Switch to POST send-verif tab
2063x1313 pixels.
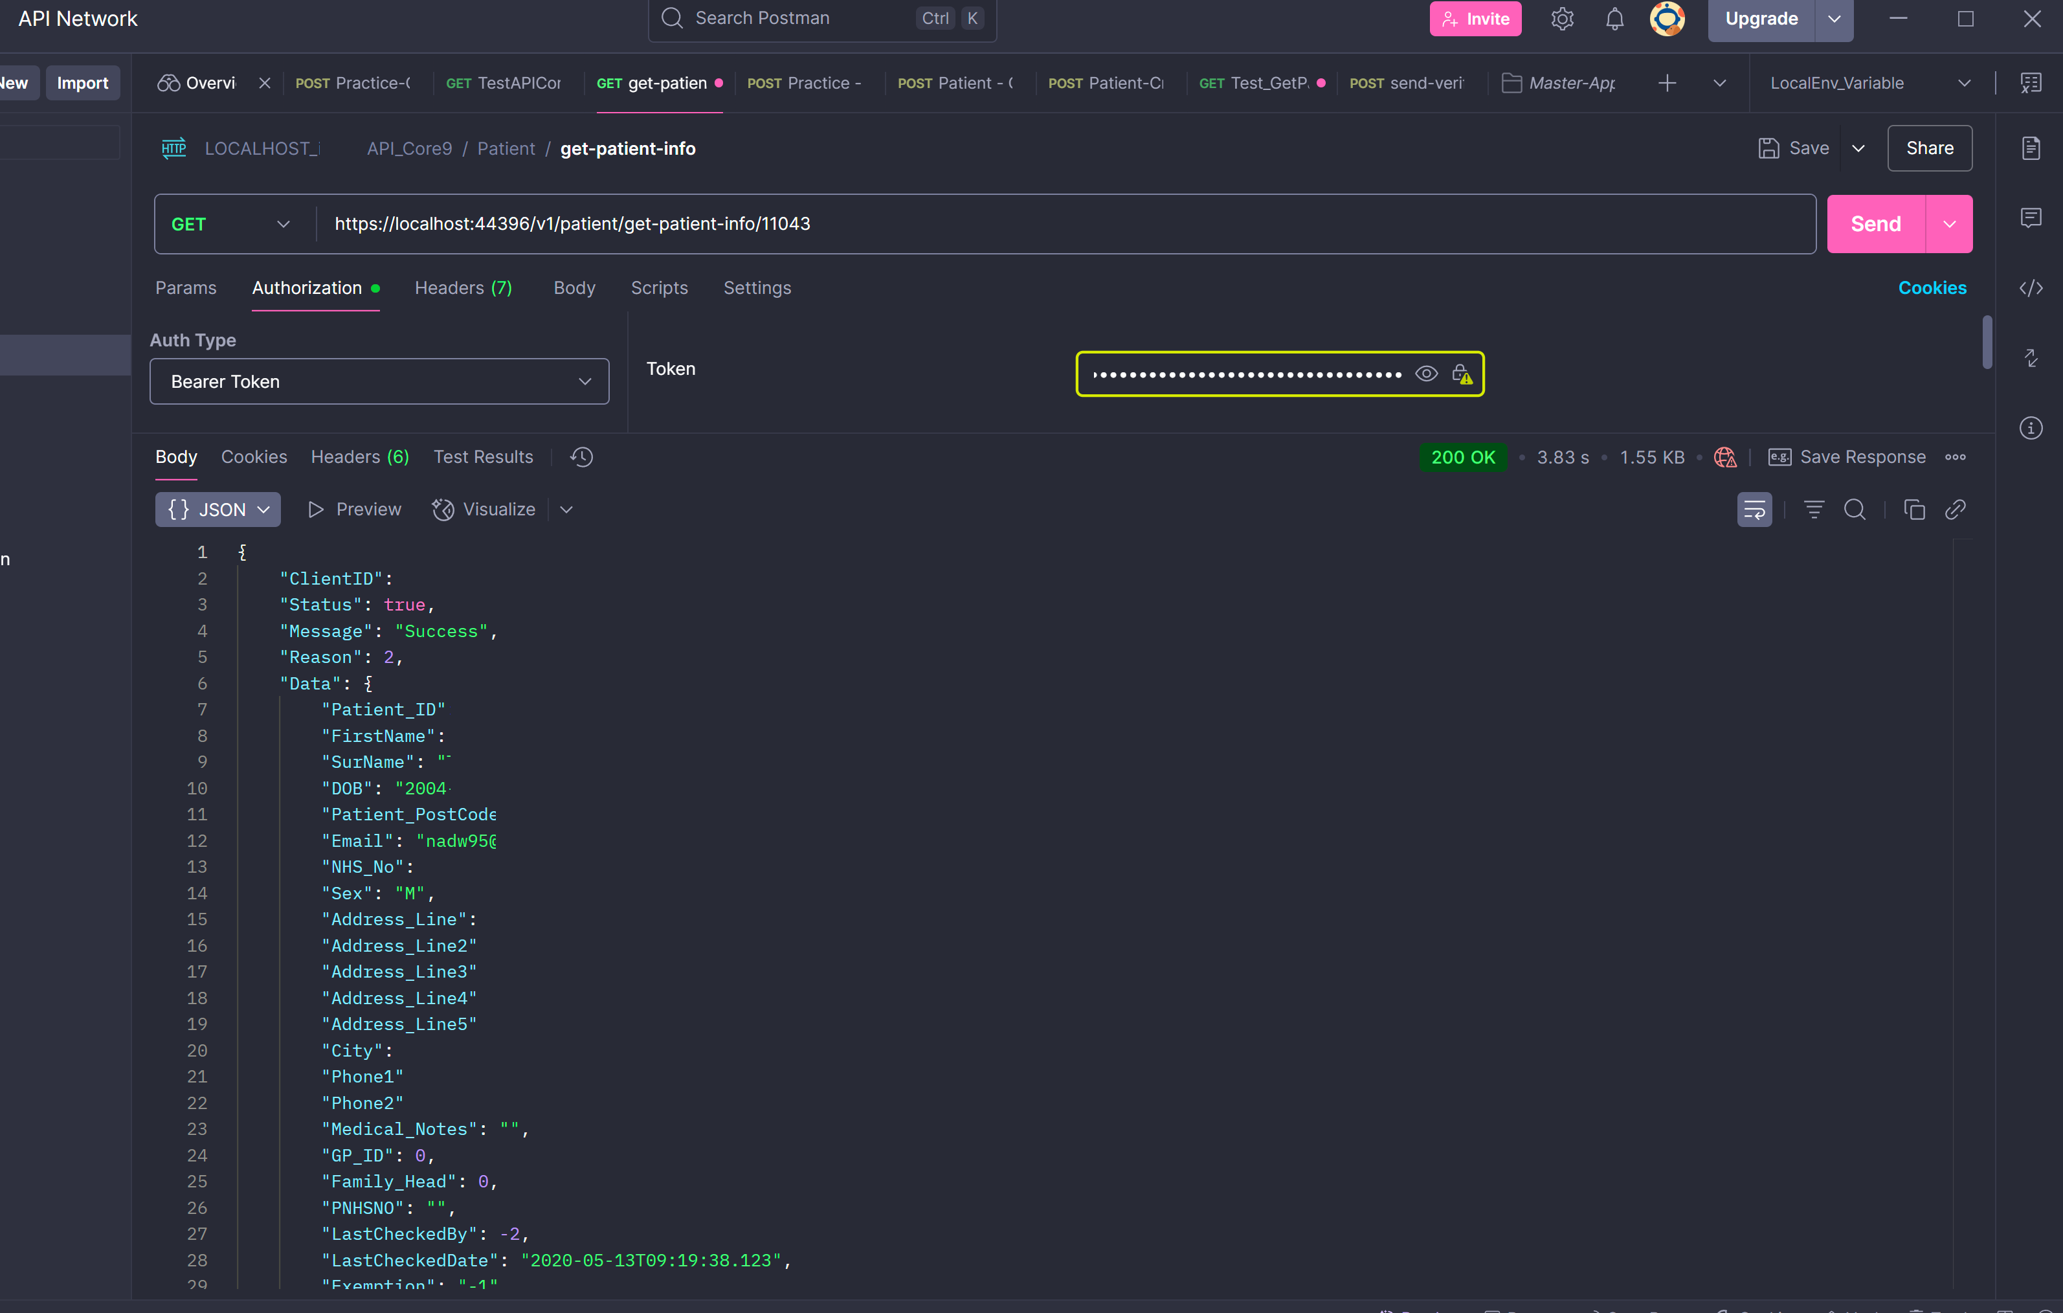point(1406,83)
